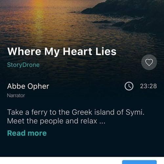Image resolution: width=164 pixels, height=164 pixels.
Task: Open narrator Abbe Opher's profile
Action: tap(28, 86)
